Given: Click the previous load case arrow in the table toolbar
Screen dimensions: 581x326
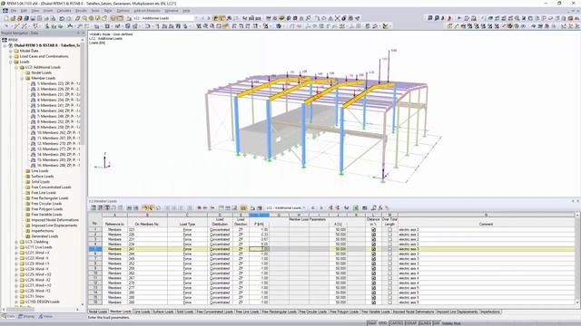Looking at the screenshot, I should point(313,207).
